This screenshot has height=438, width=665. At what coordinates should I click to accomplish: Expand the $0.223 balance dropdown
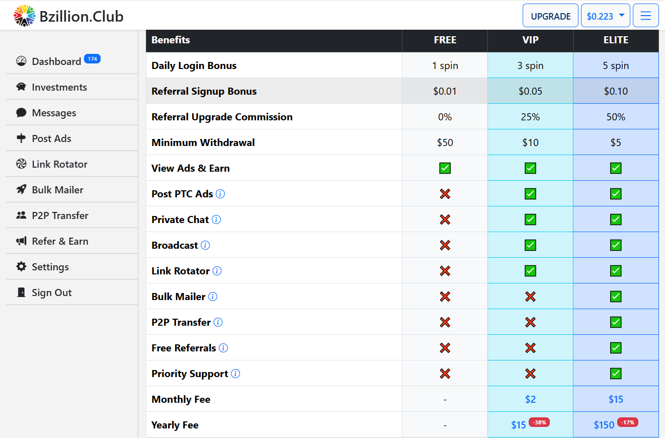[605, 16]
